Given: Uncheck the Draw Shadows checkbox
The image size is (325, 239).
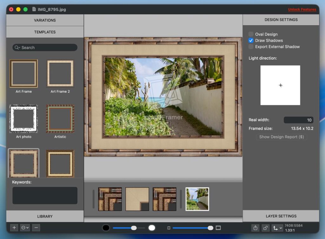Looking at the screenshot, I should tap(251, 40).
